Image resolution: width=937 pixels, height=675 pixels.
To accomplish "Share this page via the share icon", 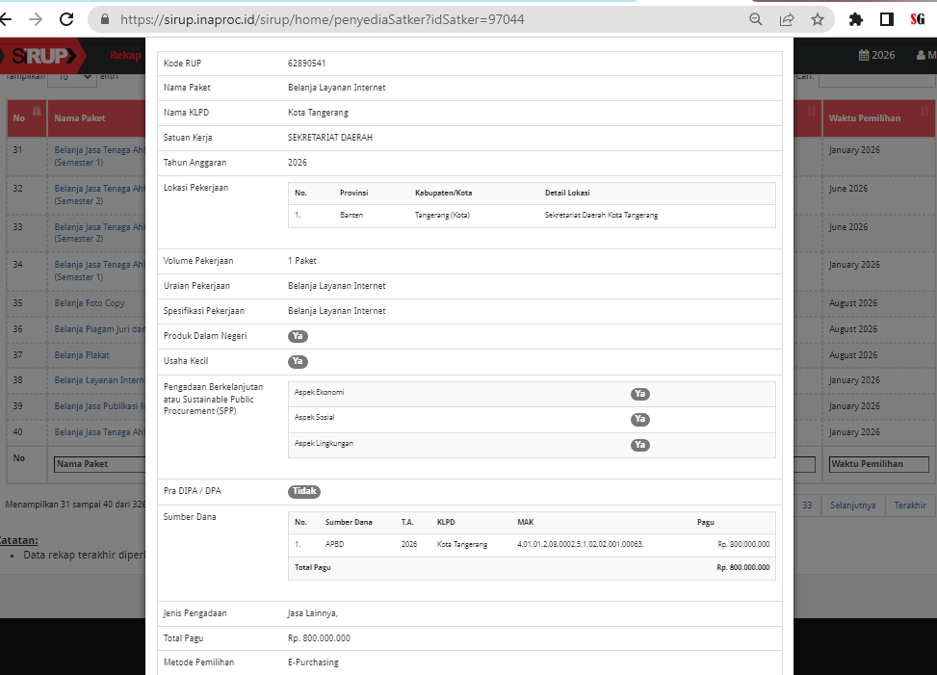I will point(787,19).
